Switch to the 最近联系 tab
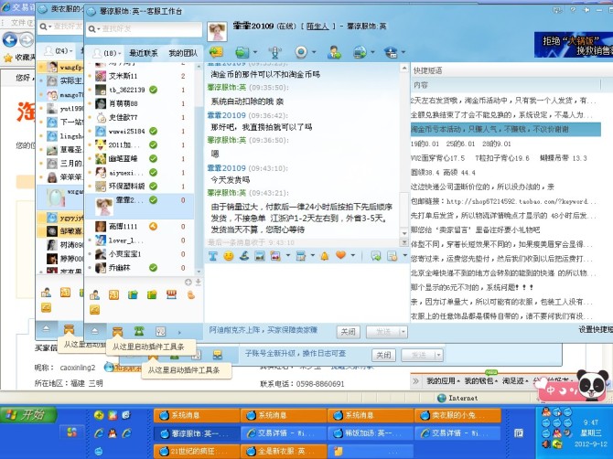 (x=144, y=53)
